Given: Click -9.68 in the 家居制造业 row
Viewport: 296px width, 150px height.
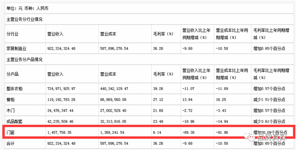Looking at the screenshot, I should tap(187, 49).
